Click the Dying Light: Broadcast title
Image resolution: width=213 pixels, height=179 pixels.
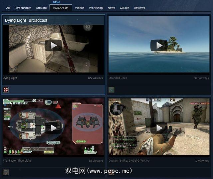point(26,20)
